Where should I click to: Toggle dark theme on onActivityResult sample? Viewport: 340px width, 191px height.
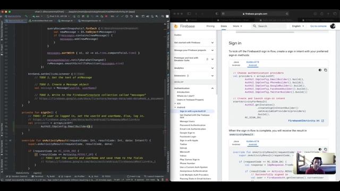[320, 150]
